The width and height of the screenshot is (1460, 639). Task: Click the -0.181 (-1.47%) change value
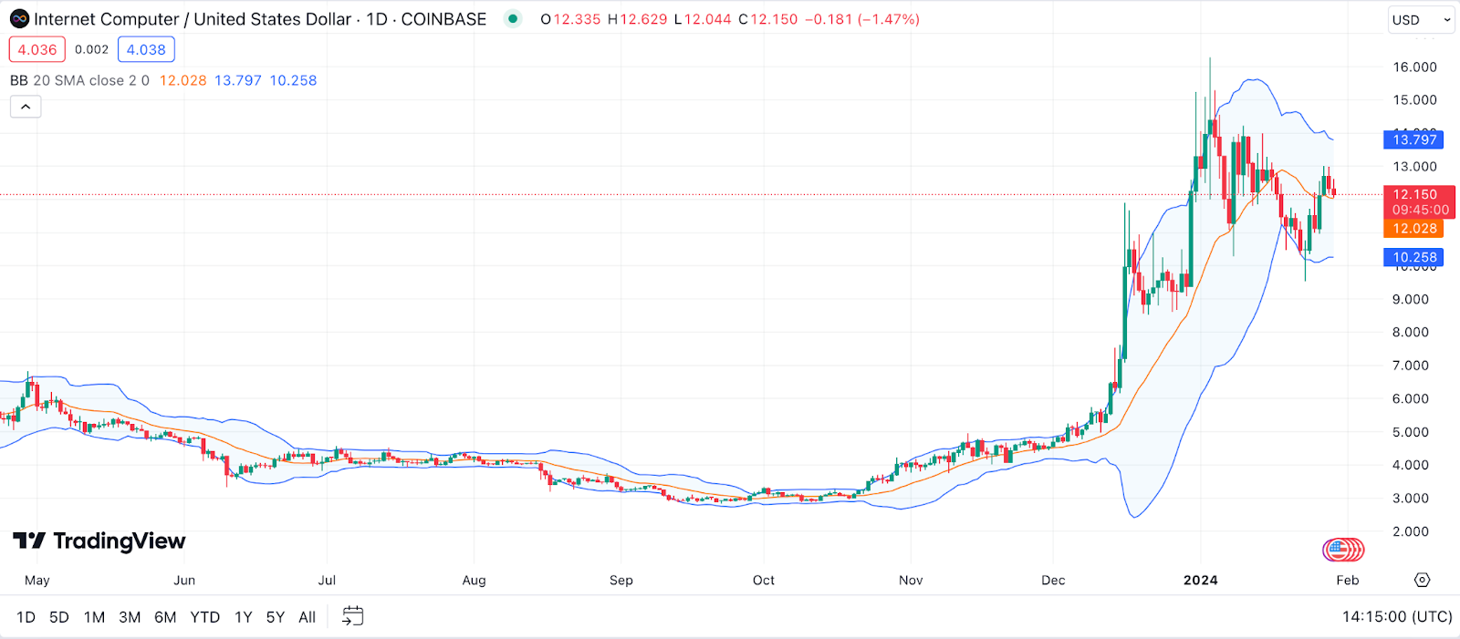pos(861,19)
